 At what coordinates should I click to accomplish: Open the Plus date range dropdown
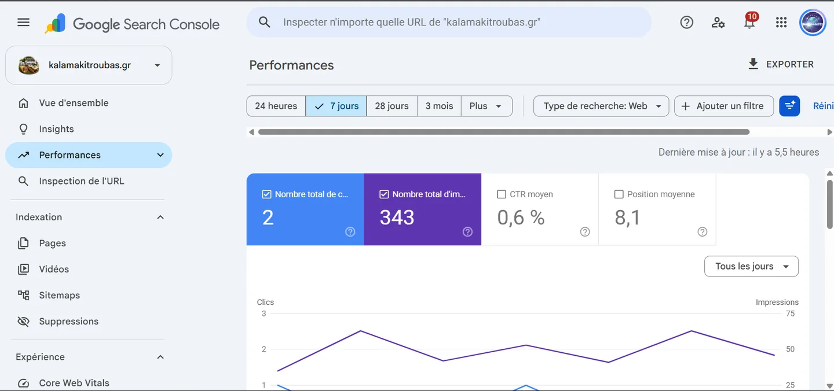[487, 106]
